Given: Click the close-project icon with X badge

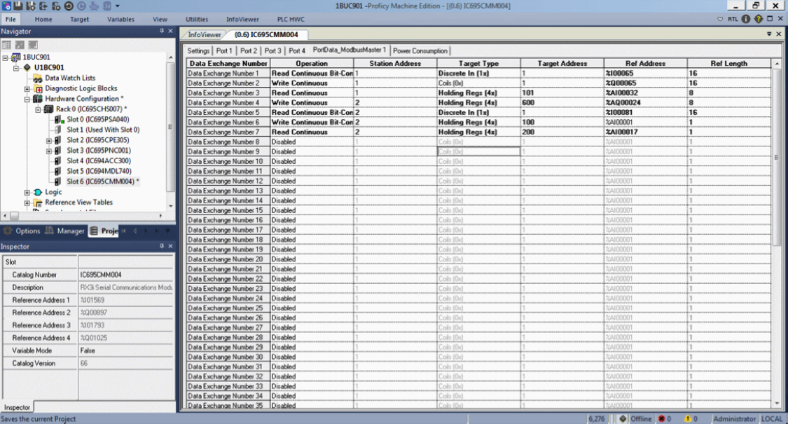Looking at the screenshot, I should tap(56, 6).
